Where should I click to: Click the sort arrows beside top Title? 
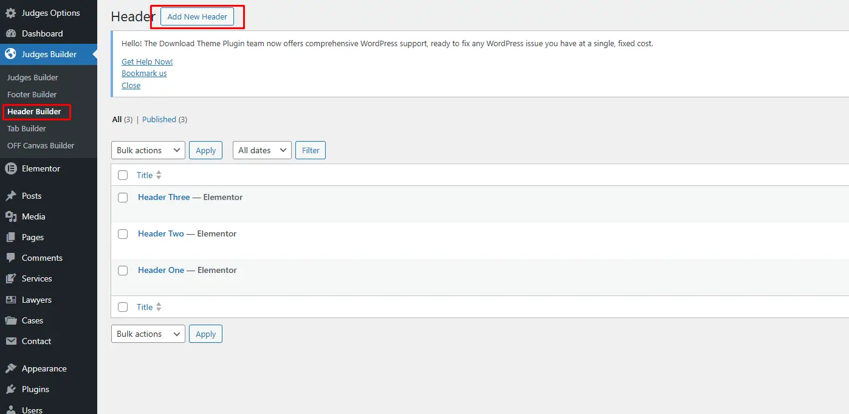159,175
